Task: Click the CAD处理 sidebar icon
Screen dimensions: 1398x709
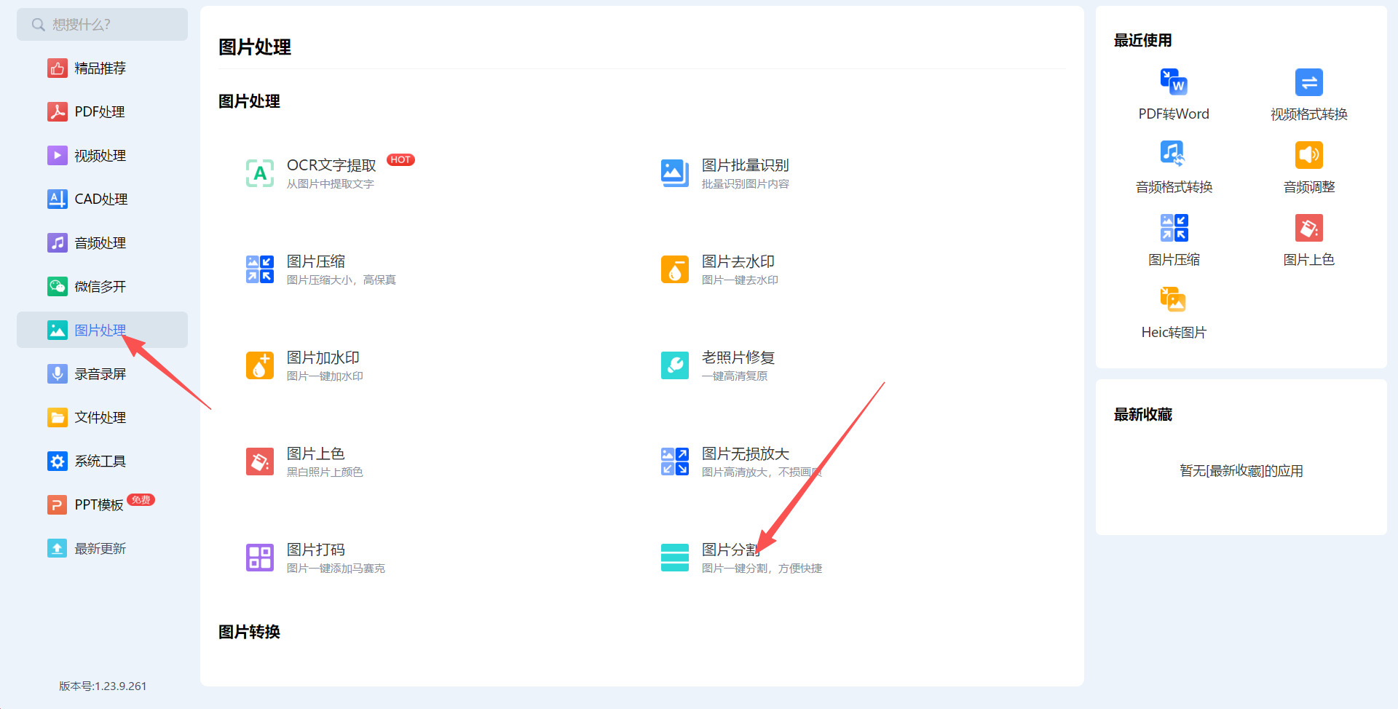Action: click(58, 199)
